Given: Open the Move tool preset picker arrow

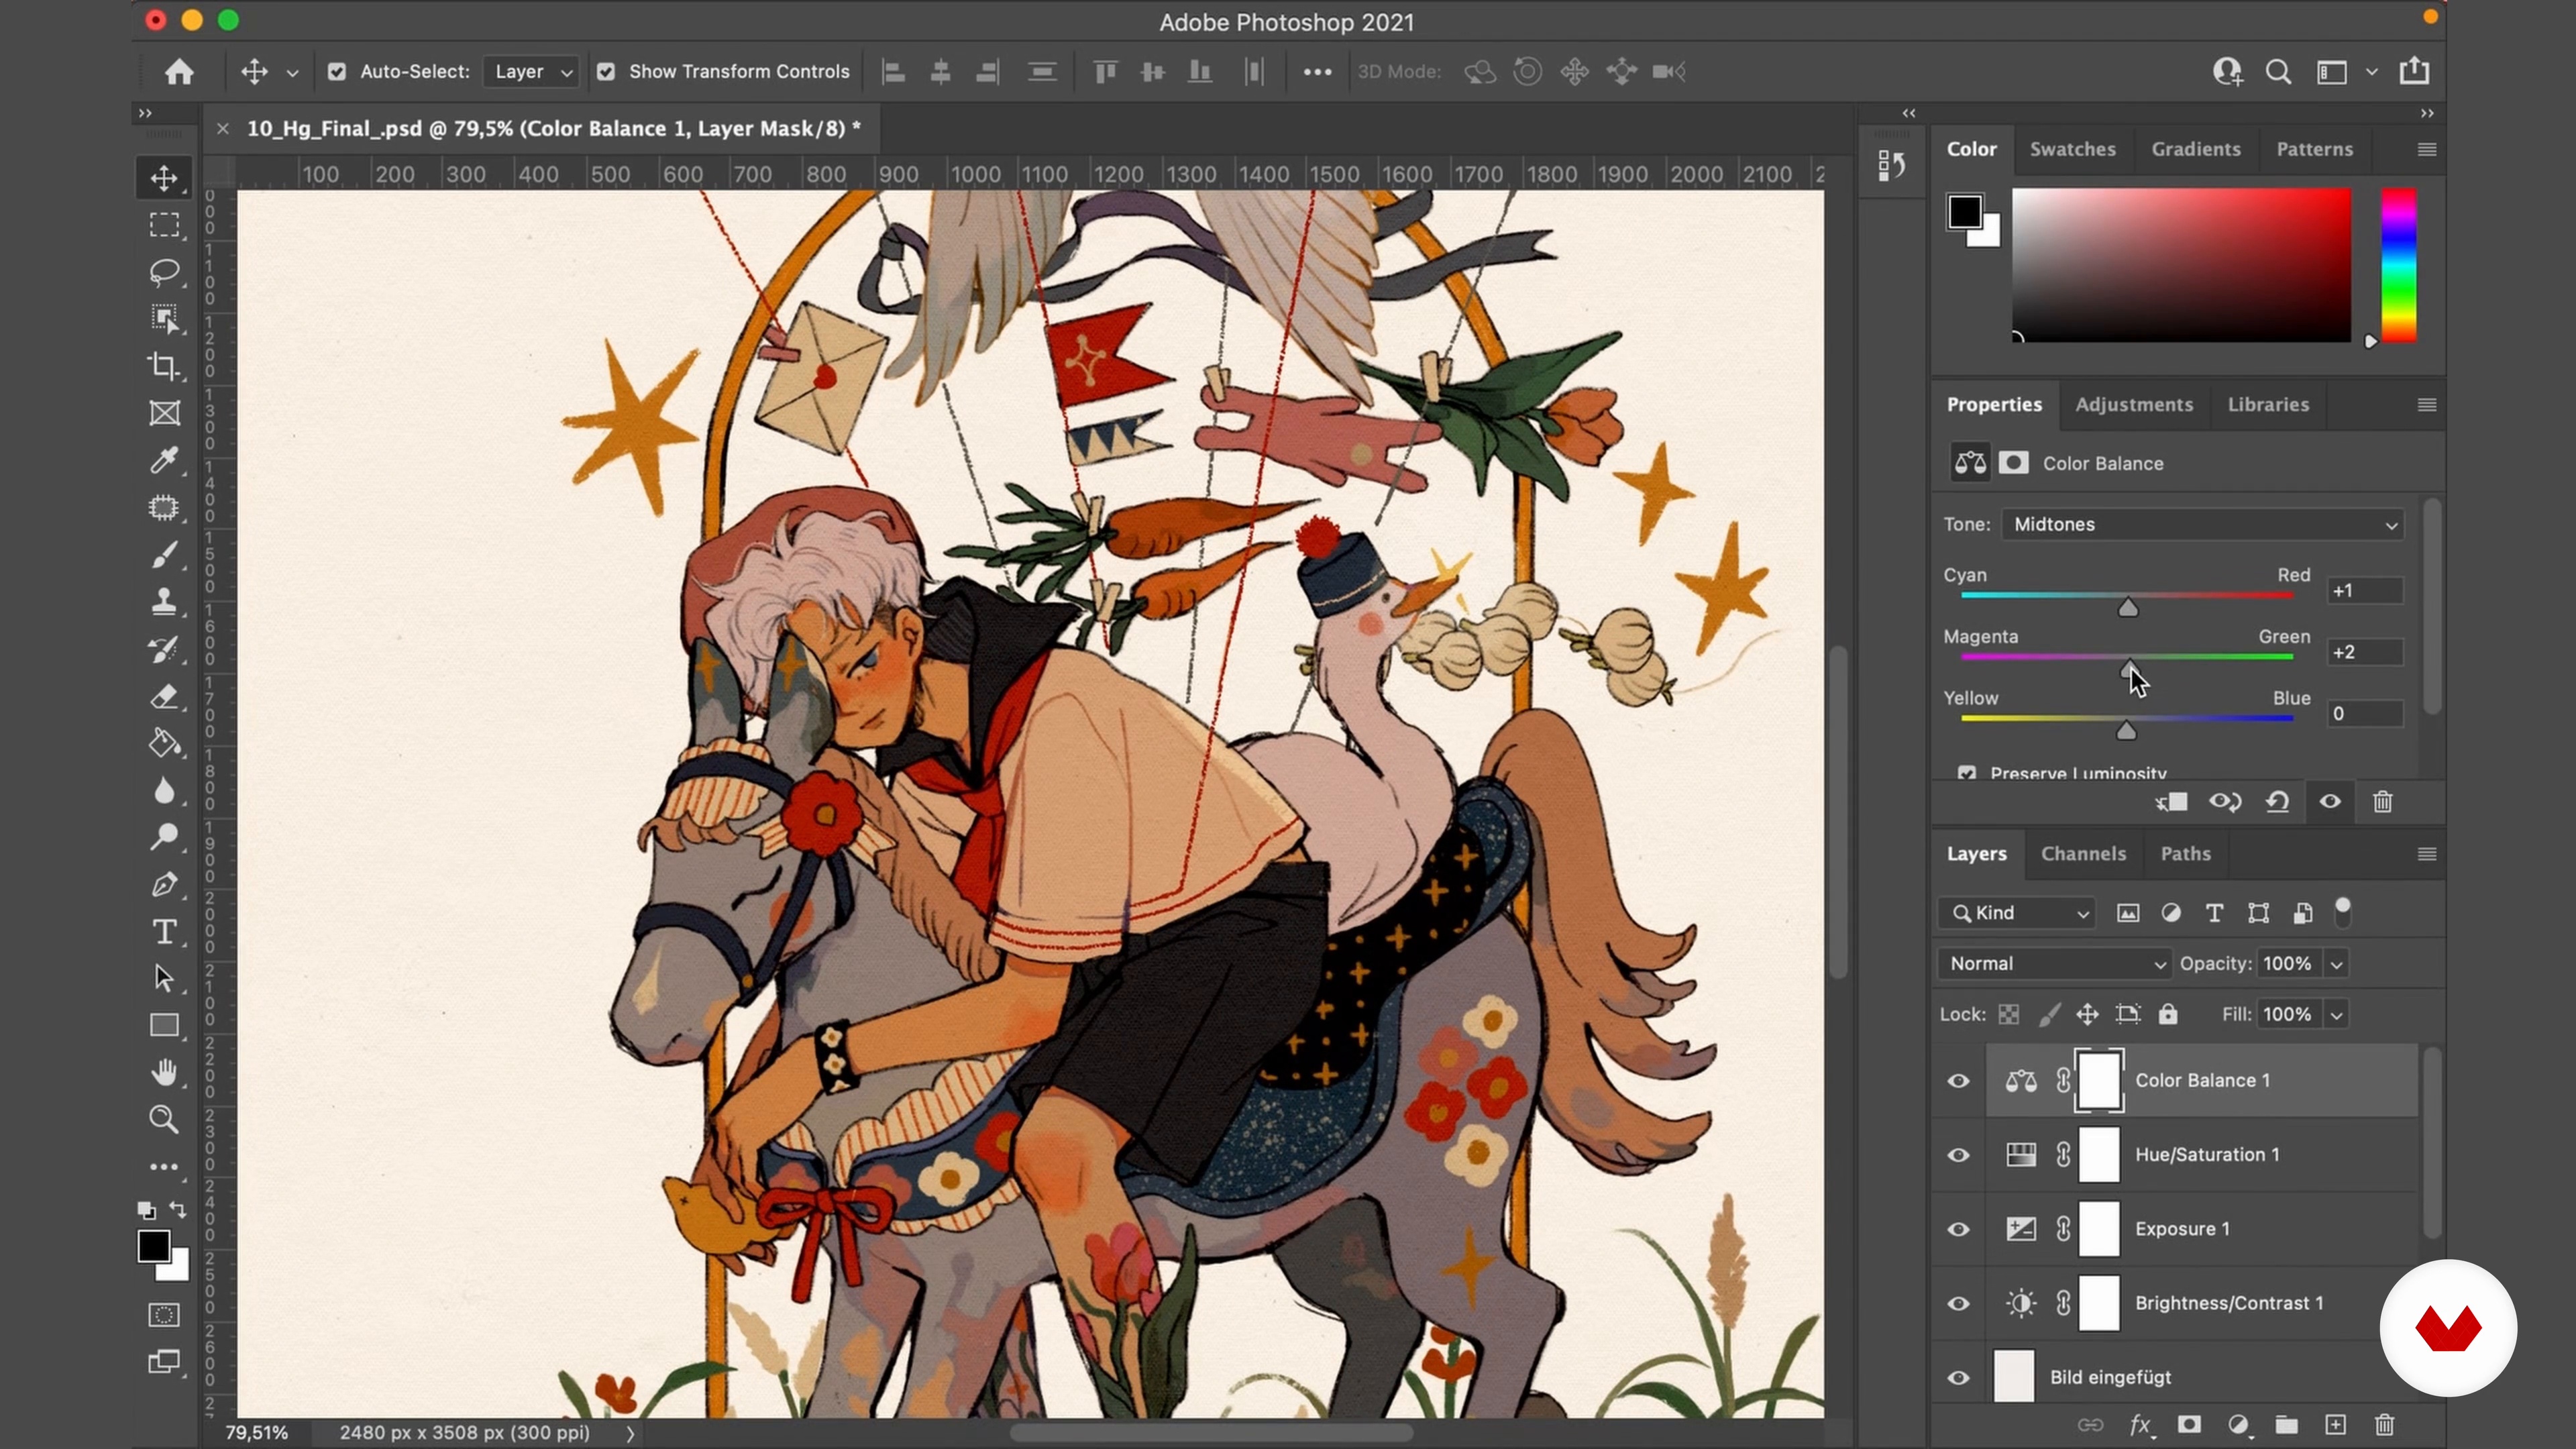Looking at the screenshot, I should [x=292, y=72].
